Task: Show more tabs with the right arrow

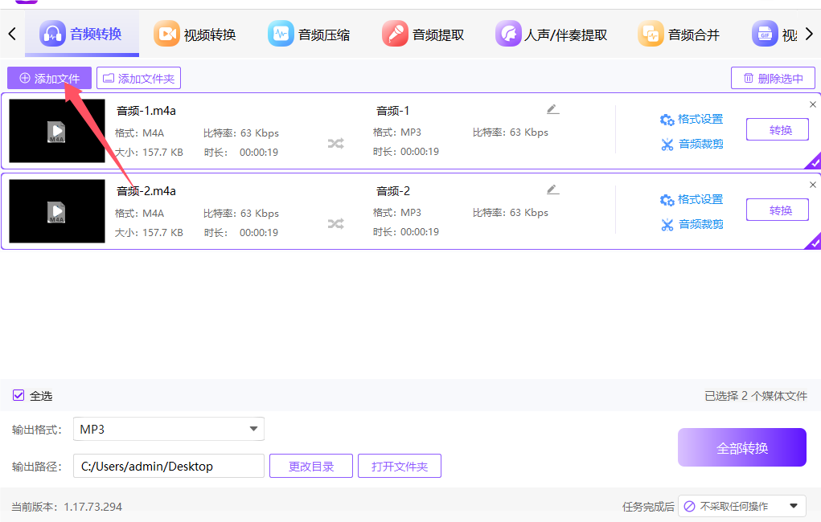Action: 809,34
